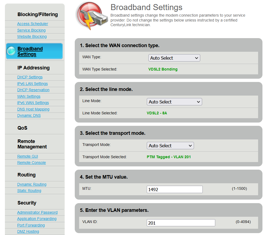
Task: Click the (1-1500) MTU range text
Action: (239, 189)
